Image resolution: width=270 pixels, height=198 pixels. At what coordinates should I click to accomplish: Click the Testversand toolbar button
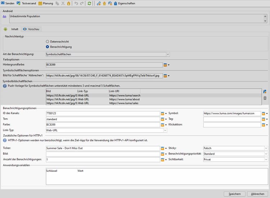tap(26, 3)
